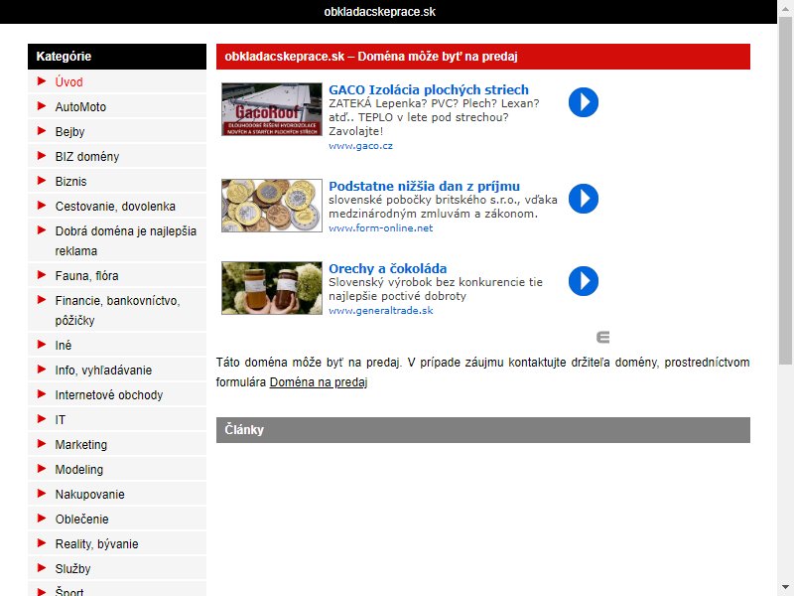Open Reality, bývanie category
Image resolution: width=794 pixels, height=596 pixels.
96,543
